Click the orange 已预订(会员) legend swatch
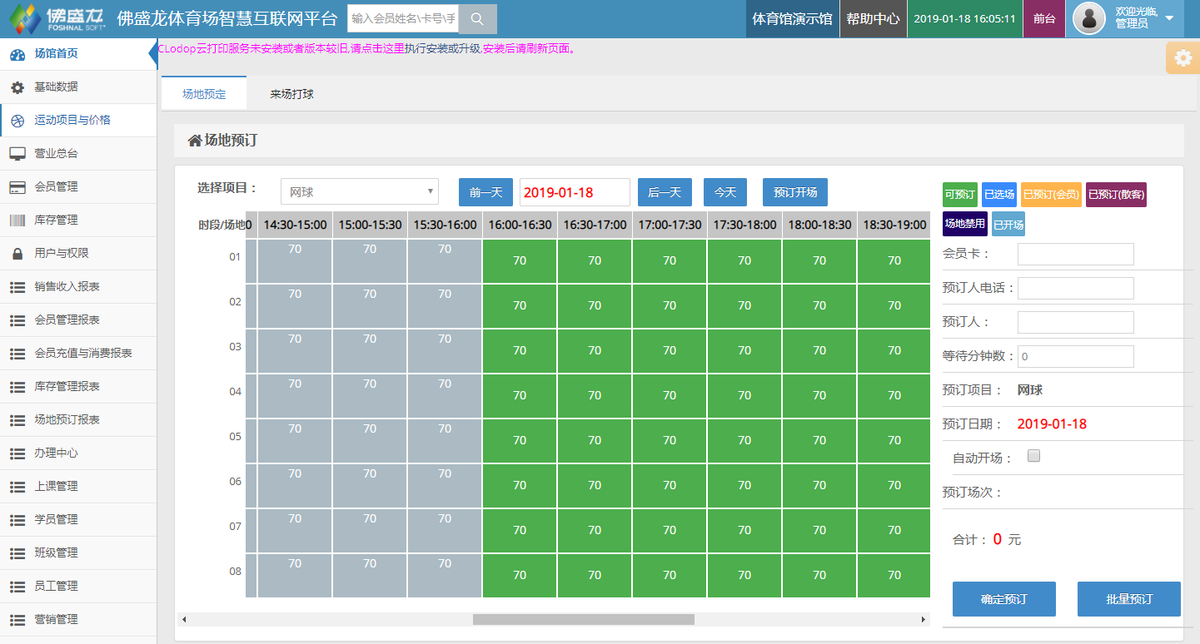The height and width of the screenshot is (644, 1200). pos(1051,195)
